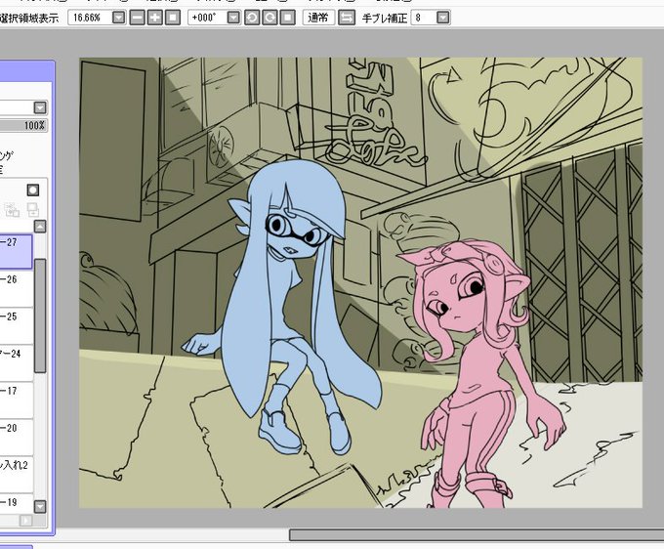Select the layer ending in 入れ2
This screenshot has width=664, height=549.
[x=16, y=475]
